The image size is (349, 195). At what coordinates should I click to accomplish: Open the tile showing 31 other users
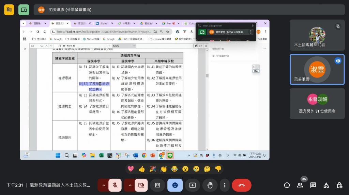pos(317,104)
